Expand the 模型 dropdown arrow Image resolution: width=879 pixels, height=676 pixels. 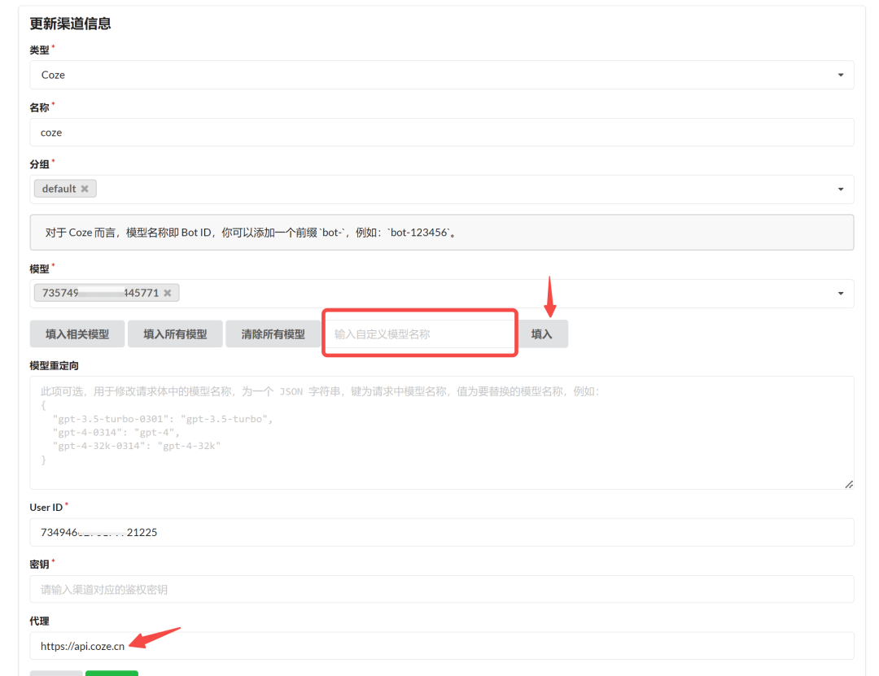840,294
